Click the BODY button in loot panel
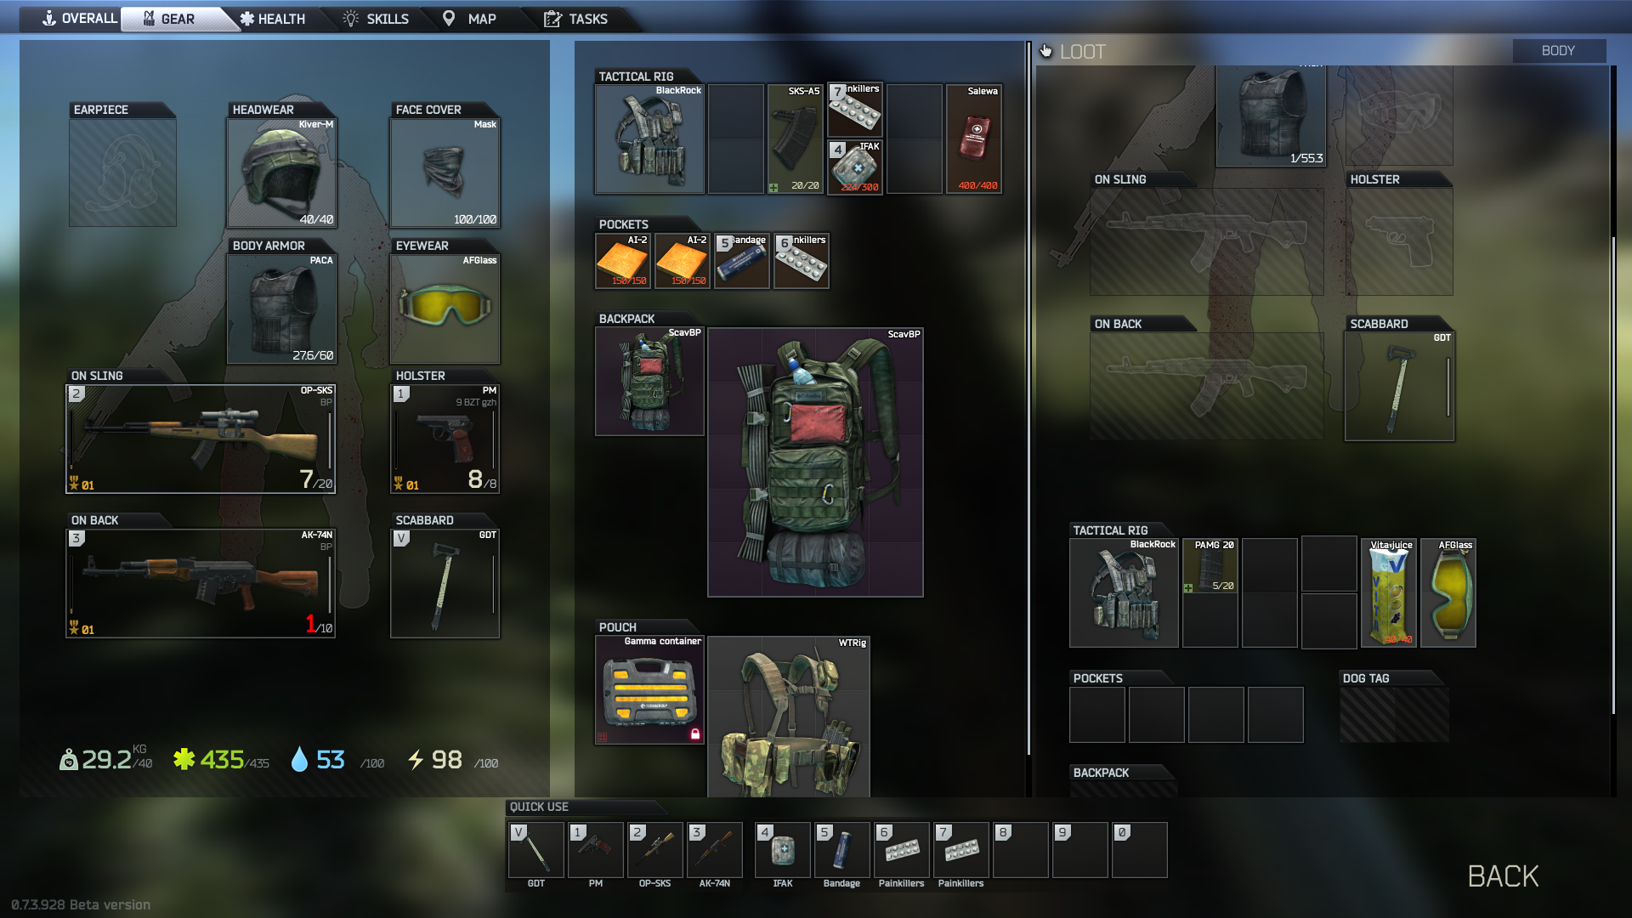The width and height of the screenshot is (1632, 918). (x=1558, y=51)
